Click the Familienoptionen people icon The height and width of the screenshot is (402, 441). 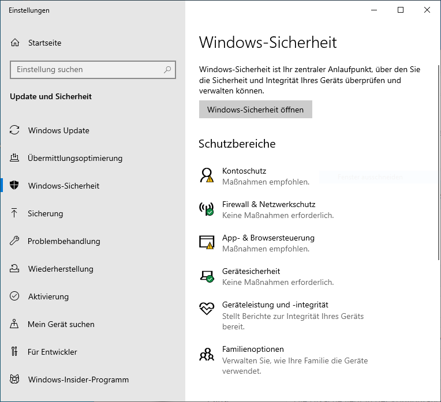pos(207,355)
